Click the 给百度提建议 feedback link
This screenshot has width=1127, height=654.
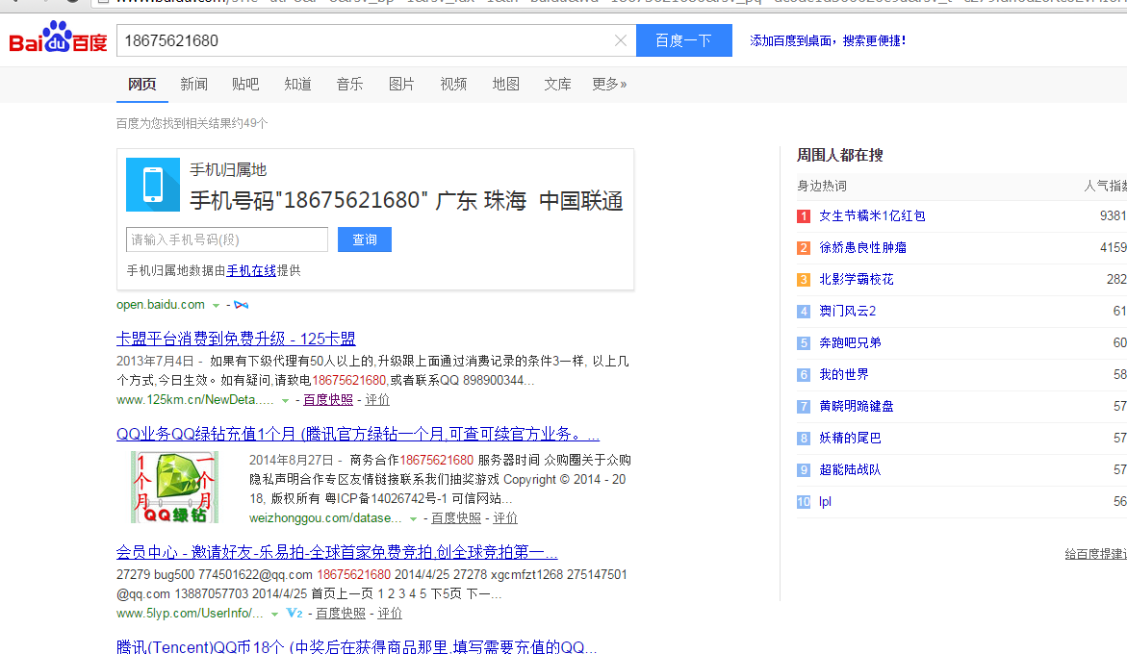click(1095, 553)
